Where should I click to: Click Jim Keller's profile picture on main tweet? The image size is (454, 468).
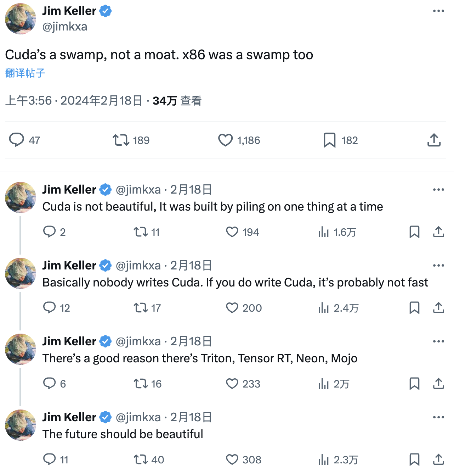pos(20,19)
